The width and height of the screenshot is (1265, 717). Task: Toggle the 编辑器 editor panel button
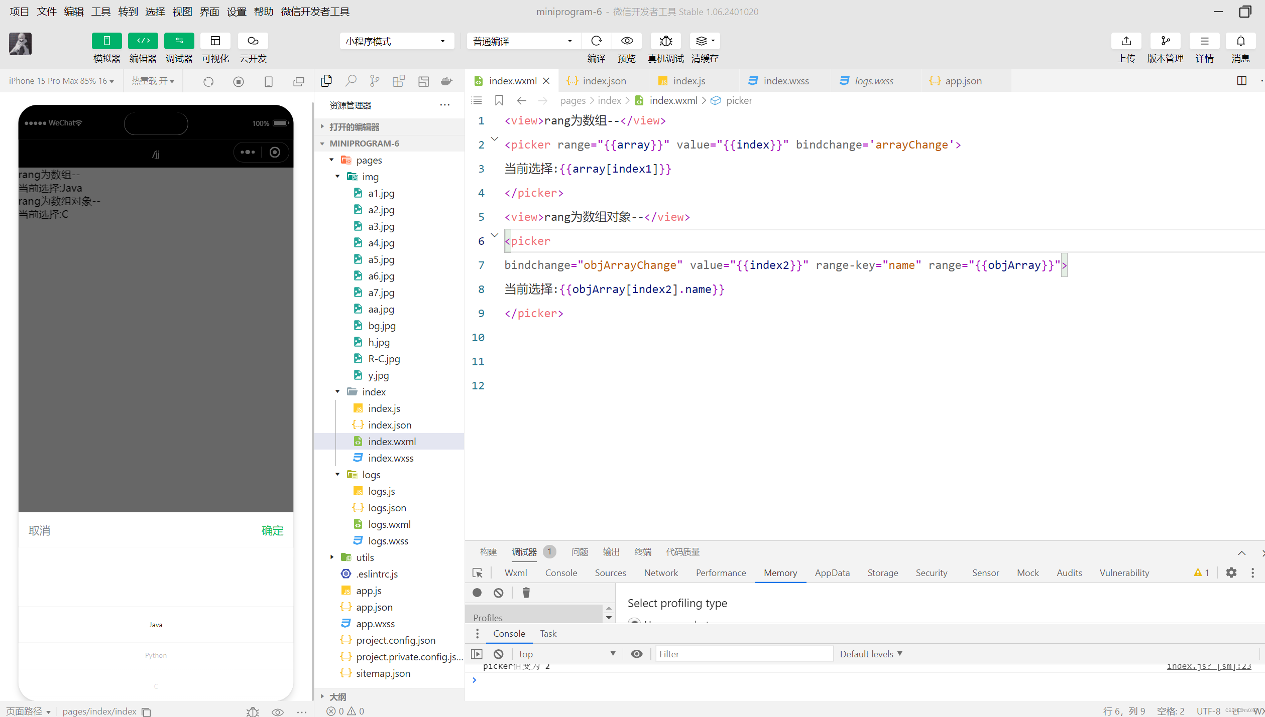pyautogui.click(x=143, y=41)
